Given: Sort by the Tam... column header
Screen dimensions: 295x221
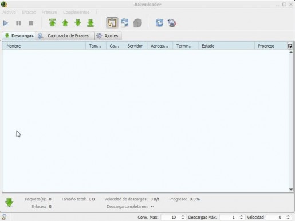Looking at the screenshot, I should pos(96,46).
